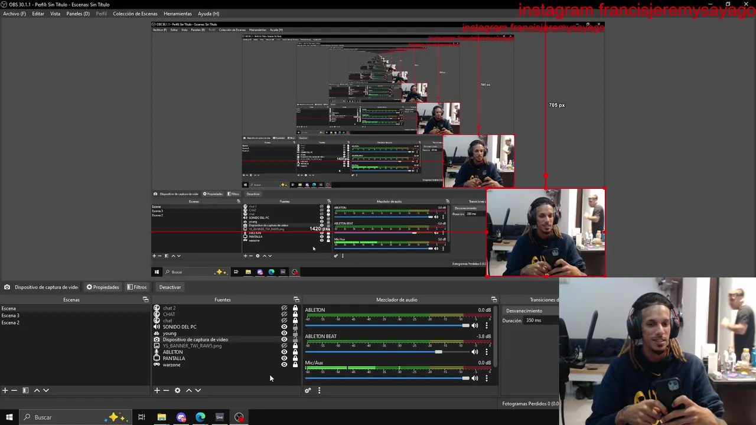This screenshot has width=756, height=425.
Task: Open the OBS icon on the taskbar
Action: click(239, 417)
